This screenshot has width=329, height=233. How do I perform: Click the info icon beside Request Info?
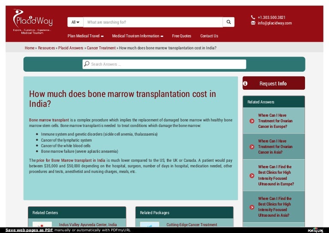pyautogui.click(x=245, y=83)
